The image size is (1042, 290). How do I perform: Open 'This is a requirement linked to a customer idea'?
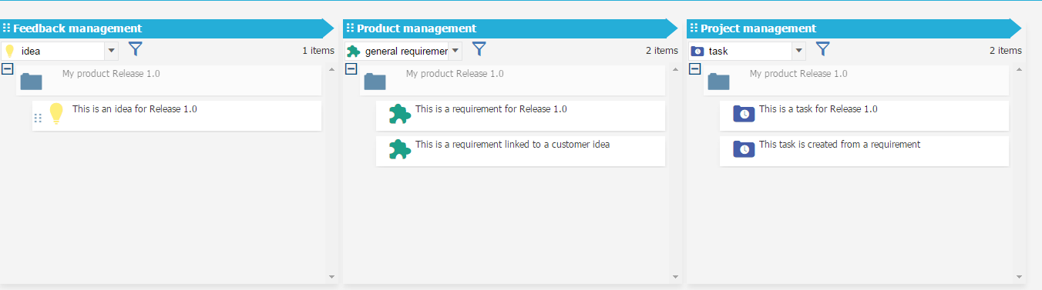[x=520, y=151]
